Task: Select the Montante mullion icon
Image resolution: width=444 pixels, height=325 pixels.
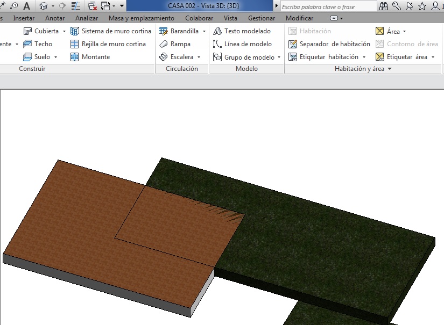Action: [x=75, y=57]
